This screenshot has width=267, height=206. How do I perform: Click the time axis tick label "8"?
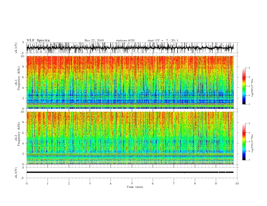click(x=195, y=183)
